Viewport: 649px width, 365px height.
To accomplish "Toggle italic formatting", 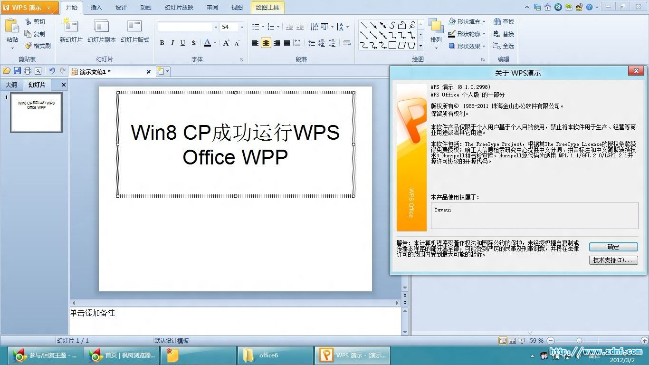I will pyautogui.click(x=172, y=43).
